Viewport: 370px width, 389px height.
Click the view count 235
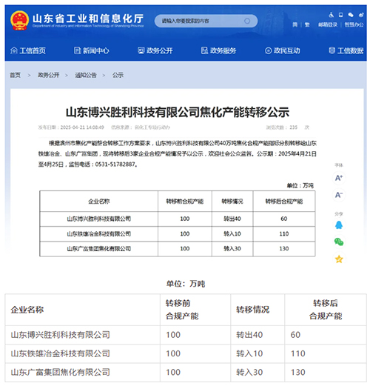[294, 127]
